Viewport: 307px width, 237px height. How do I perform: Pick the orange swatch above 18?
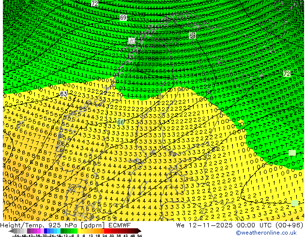(x=99, y=231)
